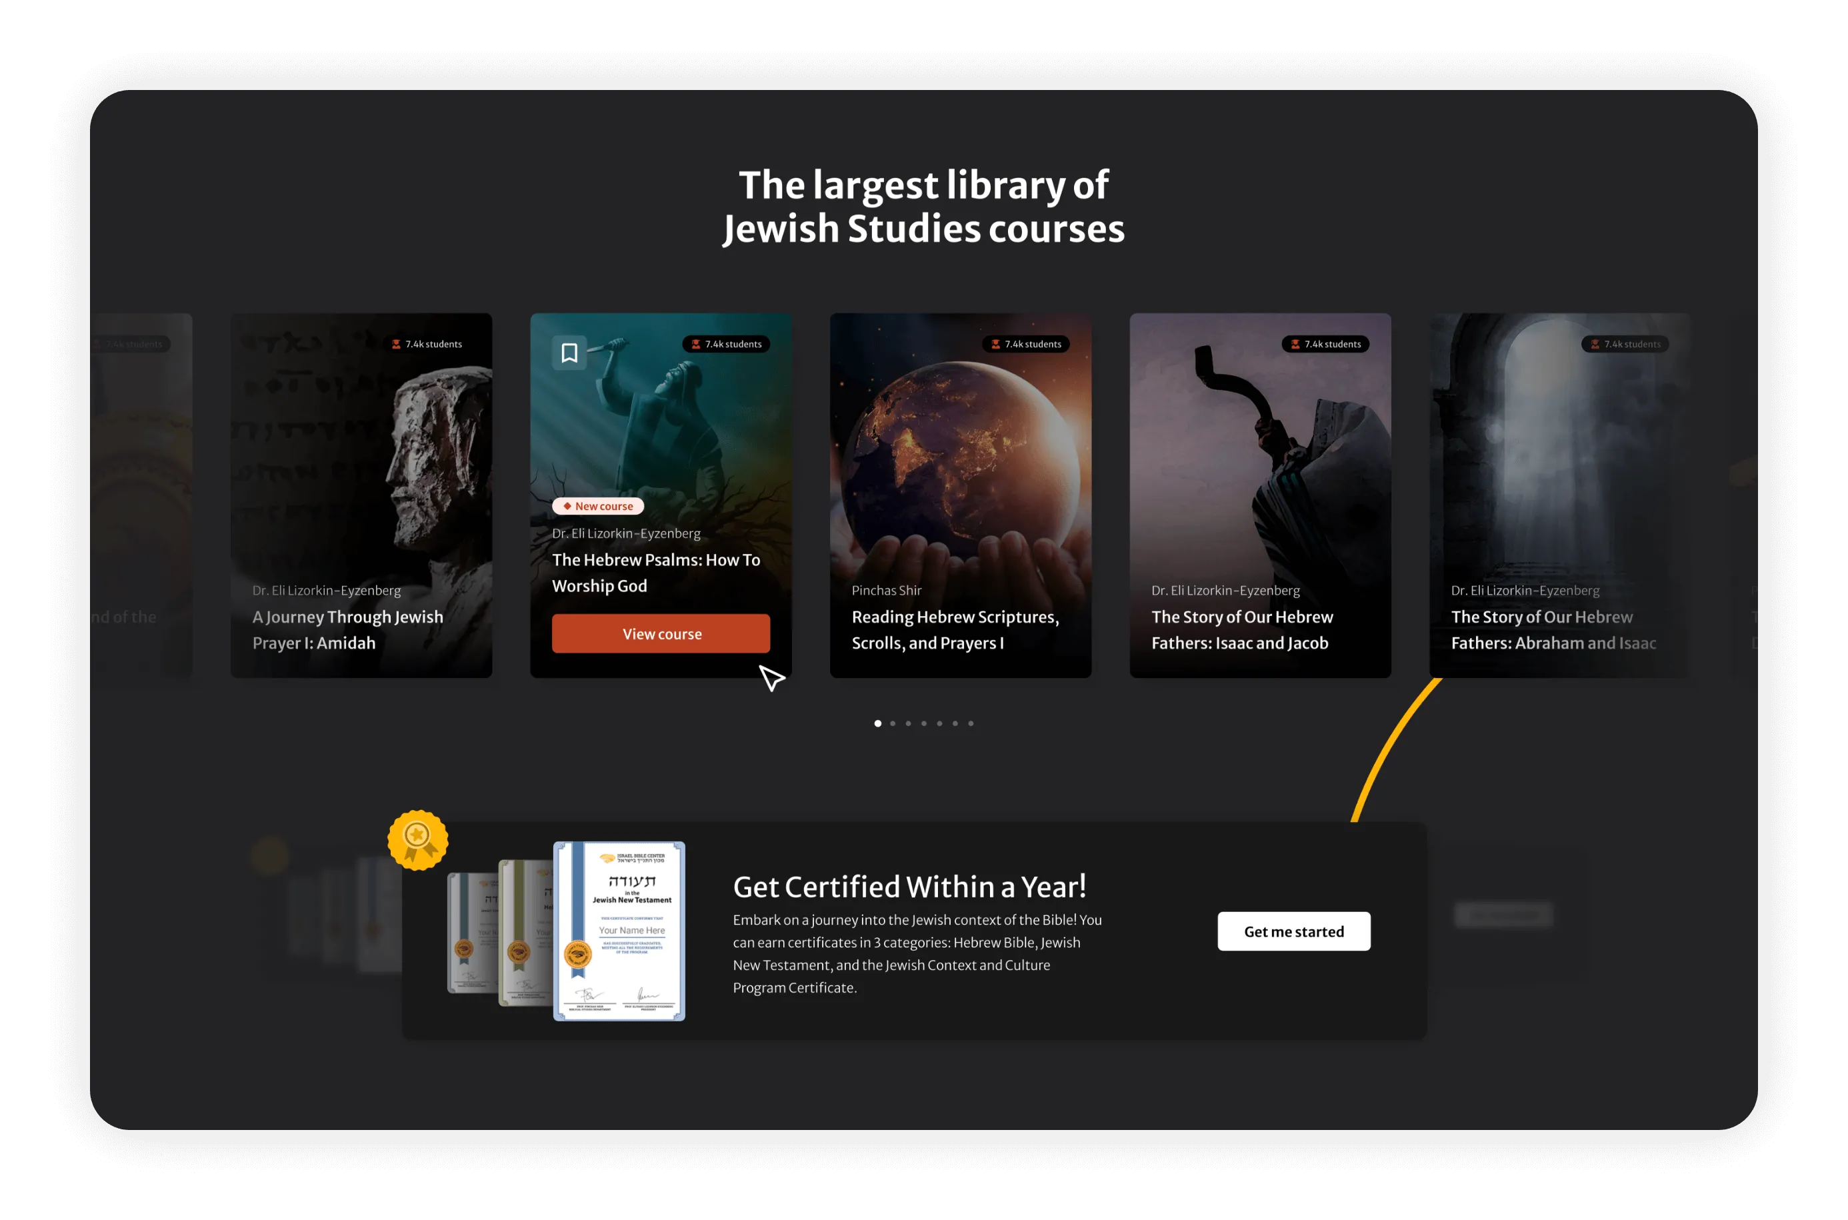
Task: Select the first carousel pagination dot
Action: tap(878, 723)
